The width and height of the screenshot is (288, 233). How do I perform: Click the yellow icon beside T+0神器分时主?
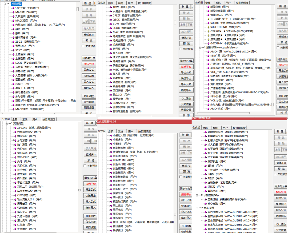[x=208, y=19]
